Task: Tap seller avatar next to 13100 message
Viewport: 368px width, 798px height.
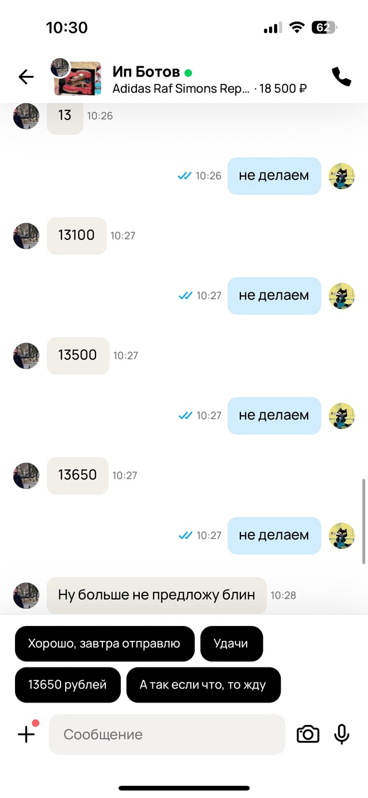Action: pyautogui.click(x=26, y=236)
